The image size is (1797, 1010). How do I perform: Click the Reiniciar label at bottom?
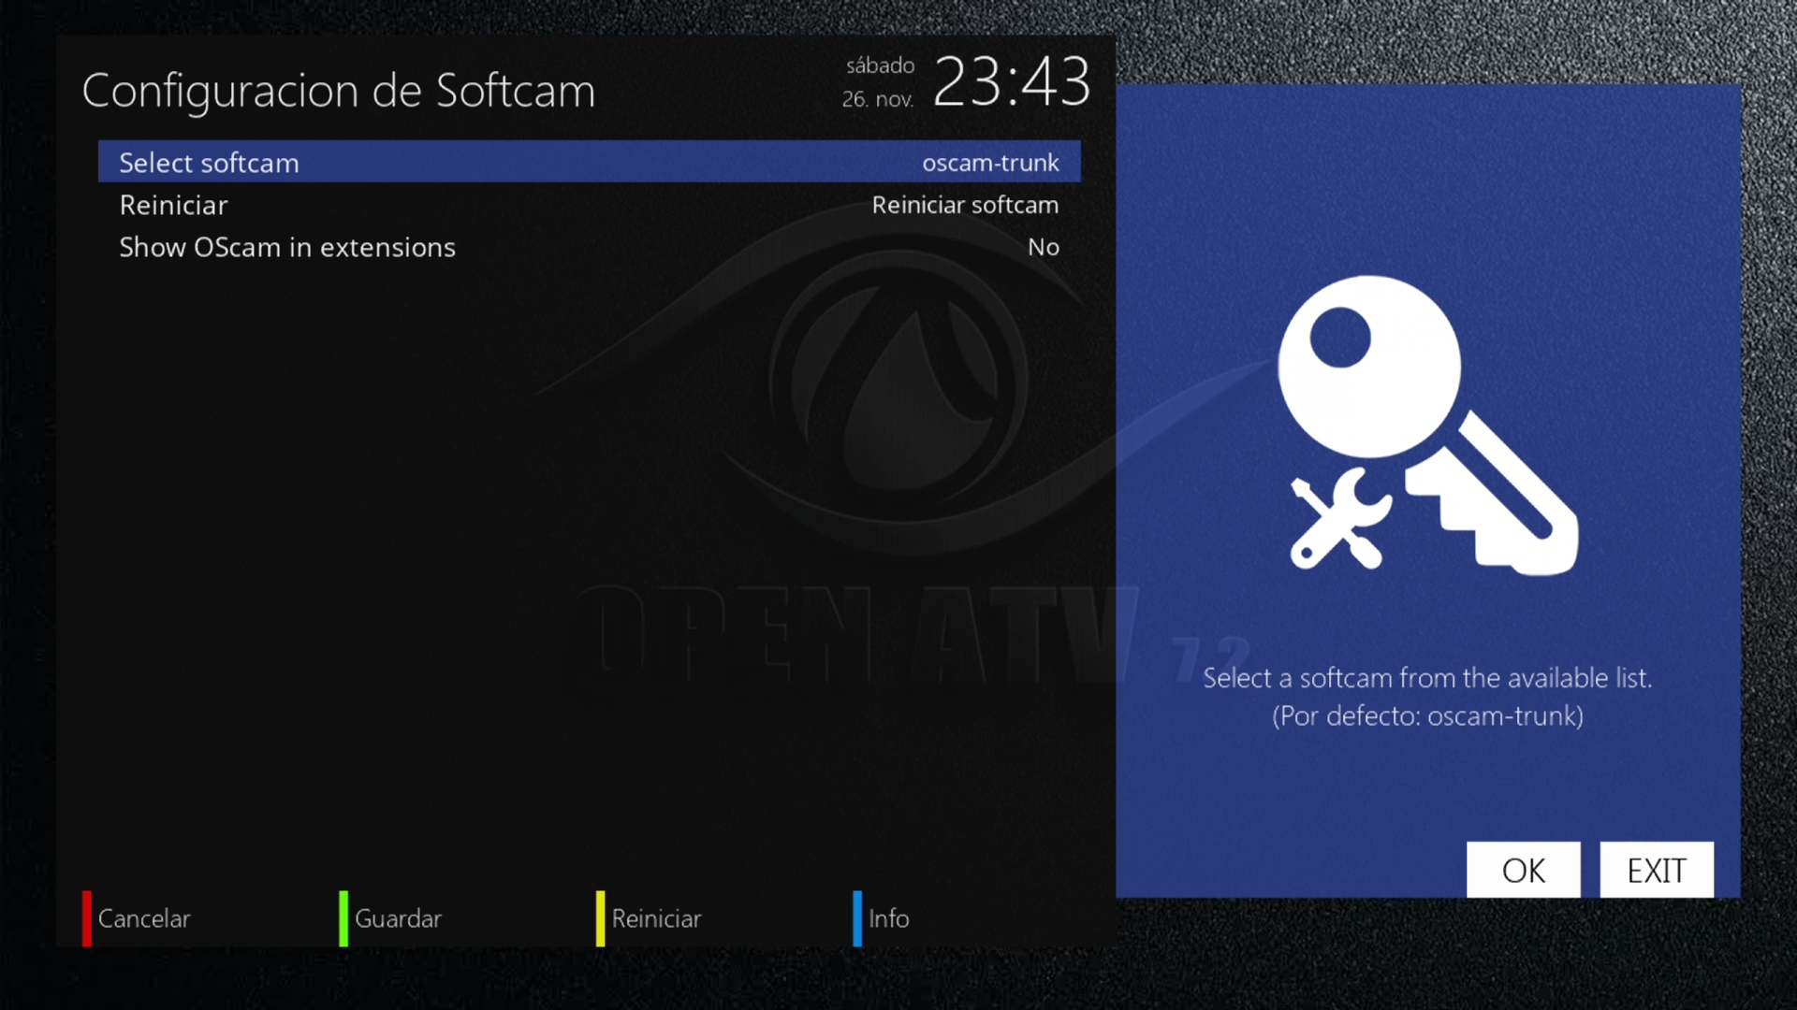point(656,918)
